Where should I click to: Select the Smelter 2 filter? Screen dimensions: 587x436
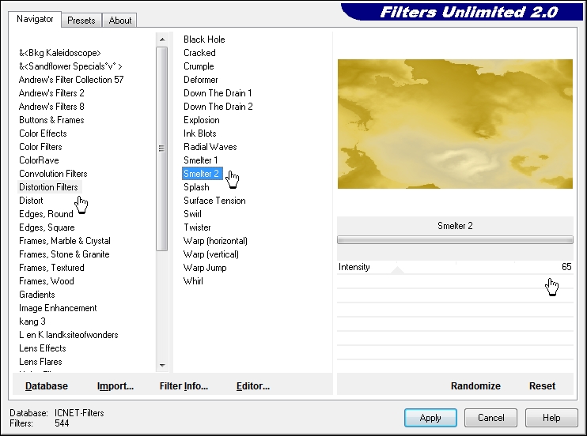click(203, 174)
